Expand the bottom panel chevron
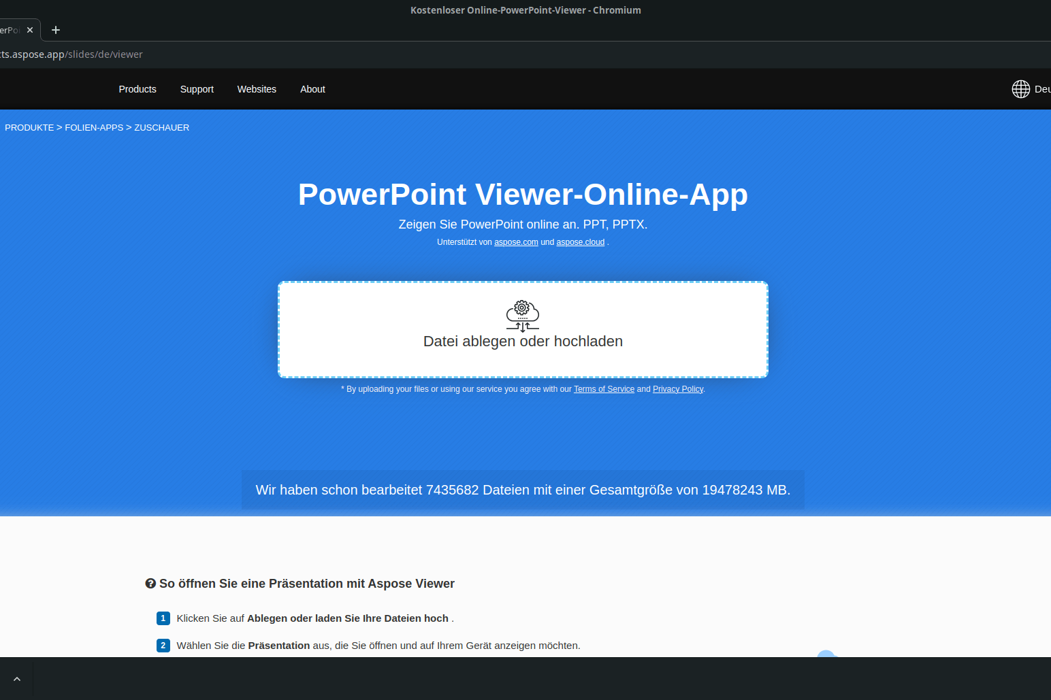 pyautogui.click(x=17, y=679)
